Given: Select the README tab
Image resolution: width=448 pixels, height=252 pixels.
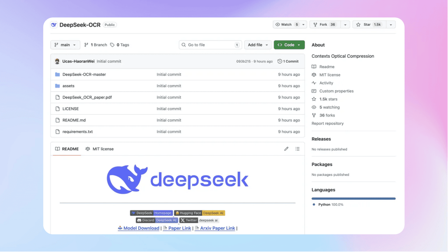Looking at the screenshot, I should click(x=67, y=149).
